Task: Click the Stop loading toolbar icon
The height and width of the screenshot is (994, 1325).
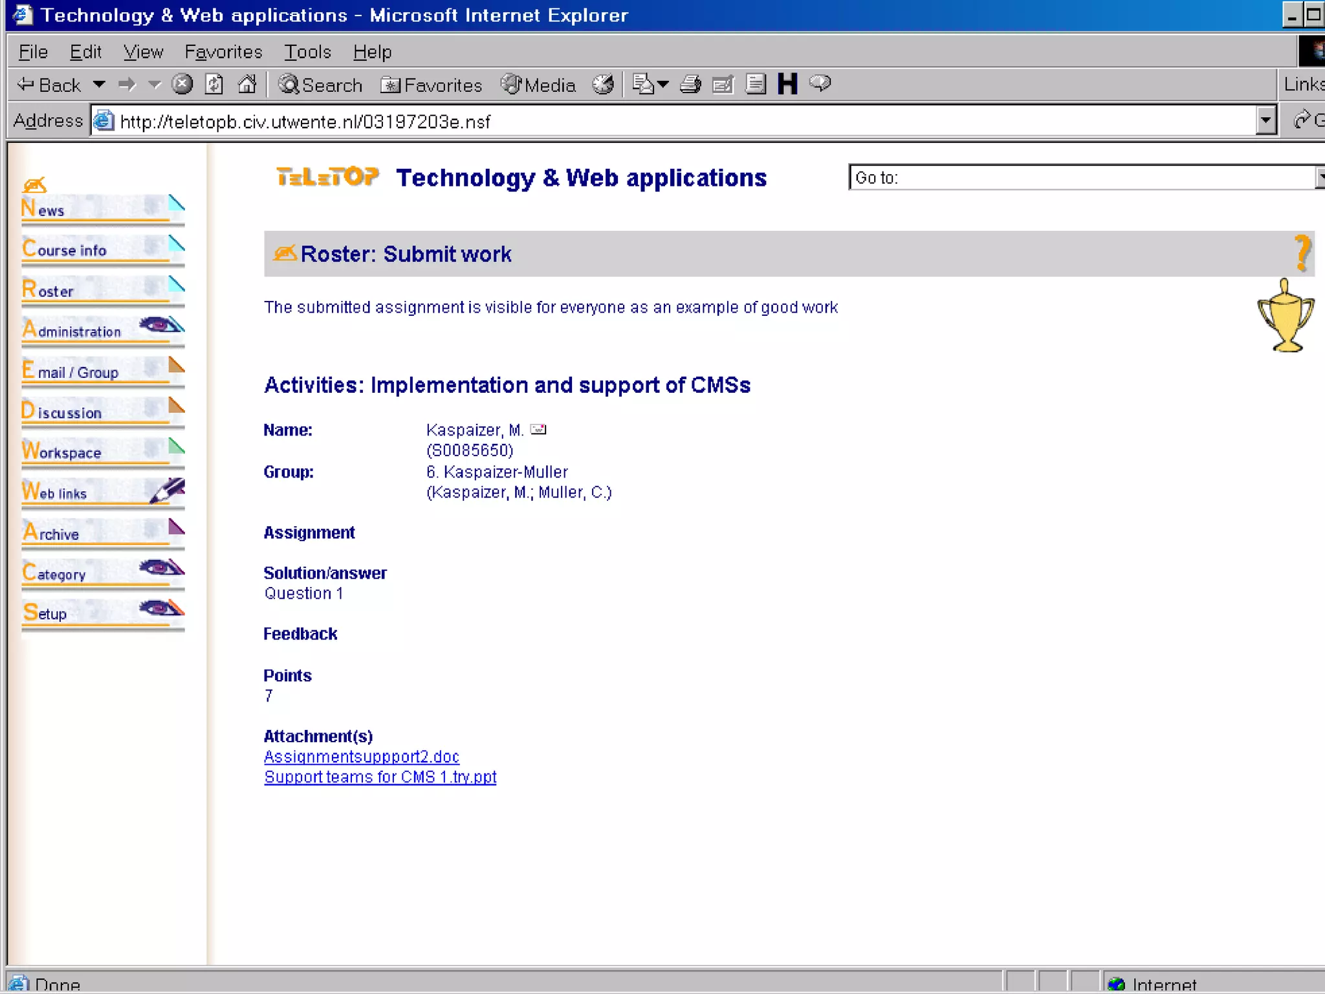Action: (182, 85)
